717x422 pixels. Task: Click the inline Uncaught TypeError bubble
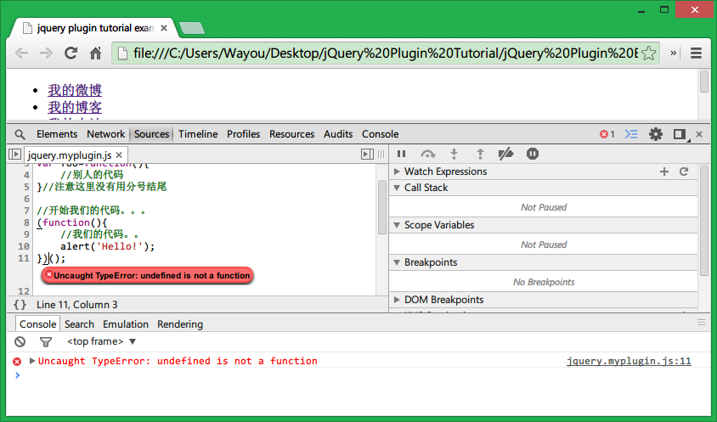click(x=147, y=275)
